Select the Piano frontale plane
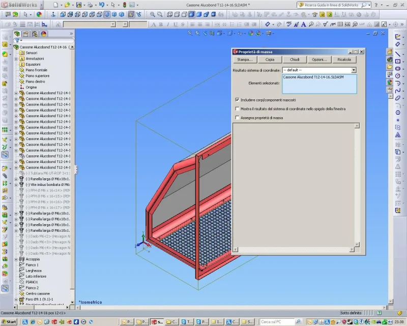Viewport: 407px width, 326px height. [36, 70]
